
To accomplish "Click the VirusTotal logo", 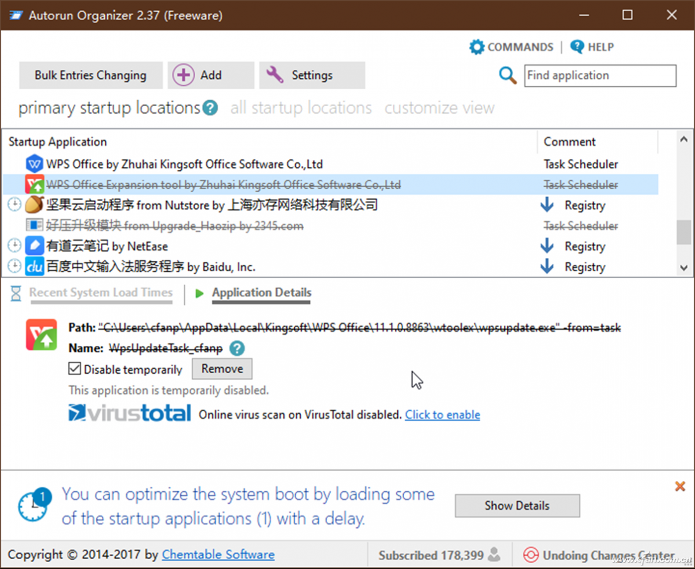I will (130, 413).
